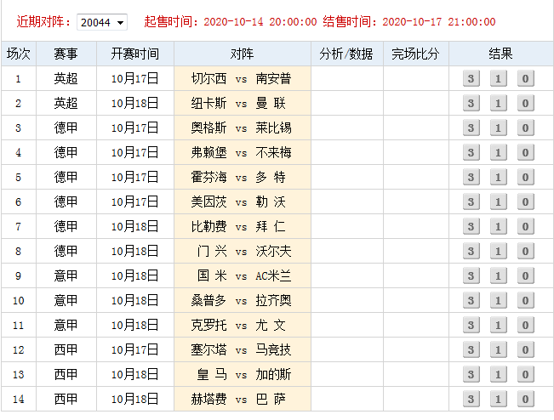The image size is (554, 420).
Task: Click the 完场比分 column header
Action: tap(416, 54)
